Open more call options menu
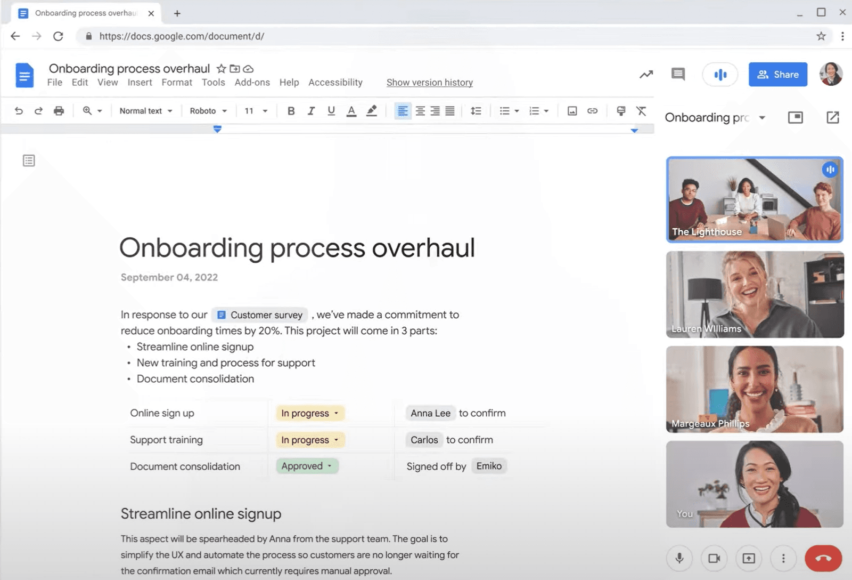 pyautogui.click(x=783, y=558)
